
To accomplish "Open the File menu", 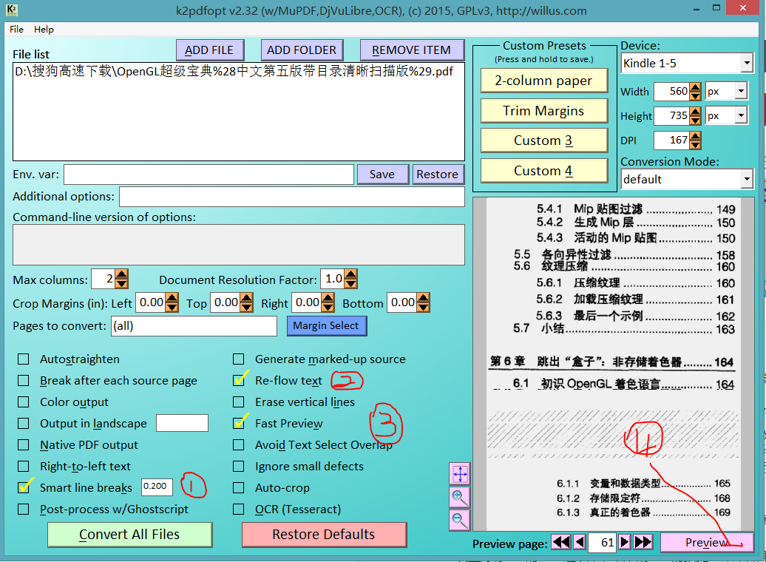I will pos(16,30).
